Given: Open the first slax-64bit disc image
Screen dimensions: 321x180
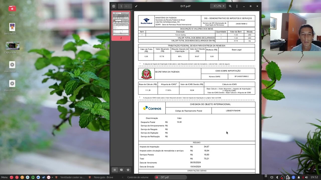Looking at the screenshot, I should 12,67.
